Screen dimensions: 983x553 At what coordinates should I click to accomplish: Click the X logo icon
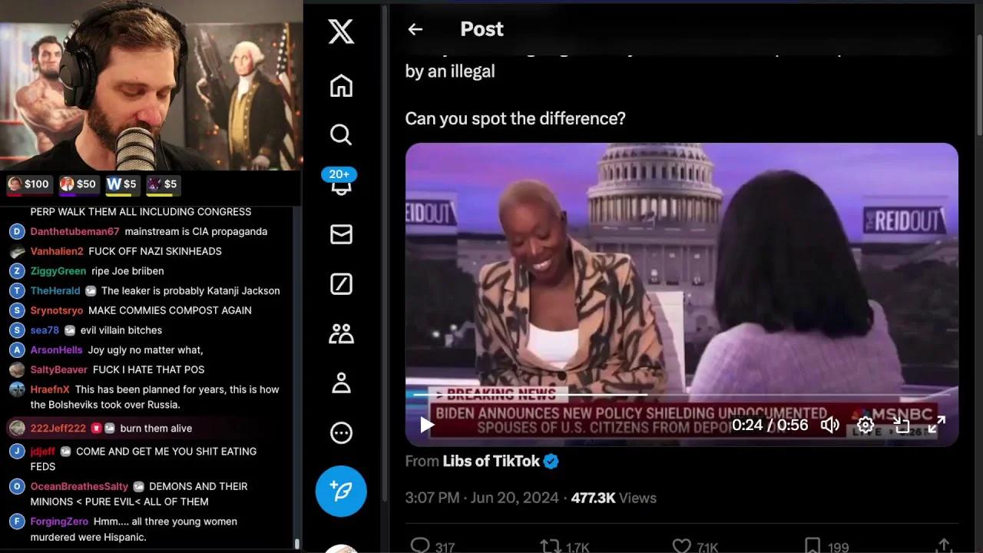(341, 31)
